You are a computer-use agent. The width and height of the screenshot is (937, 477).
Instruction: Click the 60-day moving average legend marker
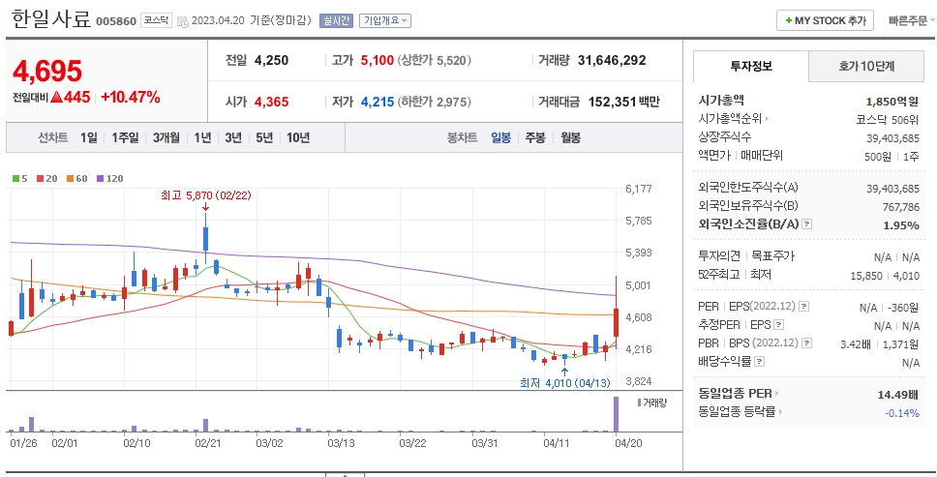70,178
